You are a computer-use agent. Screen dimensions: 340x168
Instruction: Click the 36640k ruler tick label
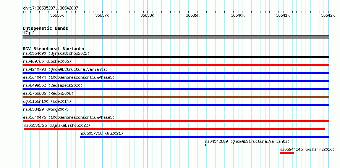238,15
